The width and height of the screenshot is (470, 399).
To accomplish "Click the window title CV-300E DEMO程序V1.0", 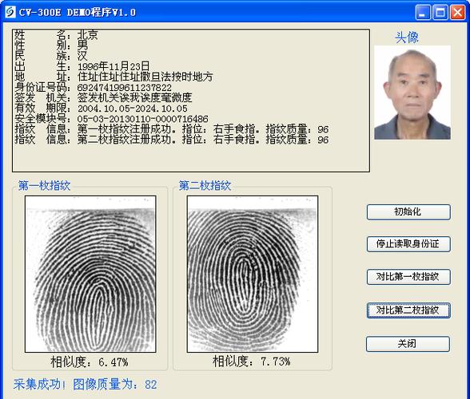I will point(78,12).
